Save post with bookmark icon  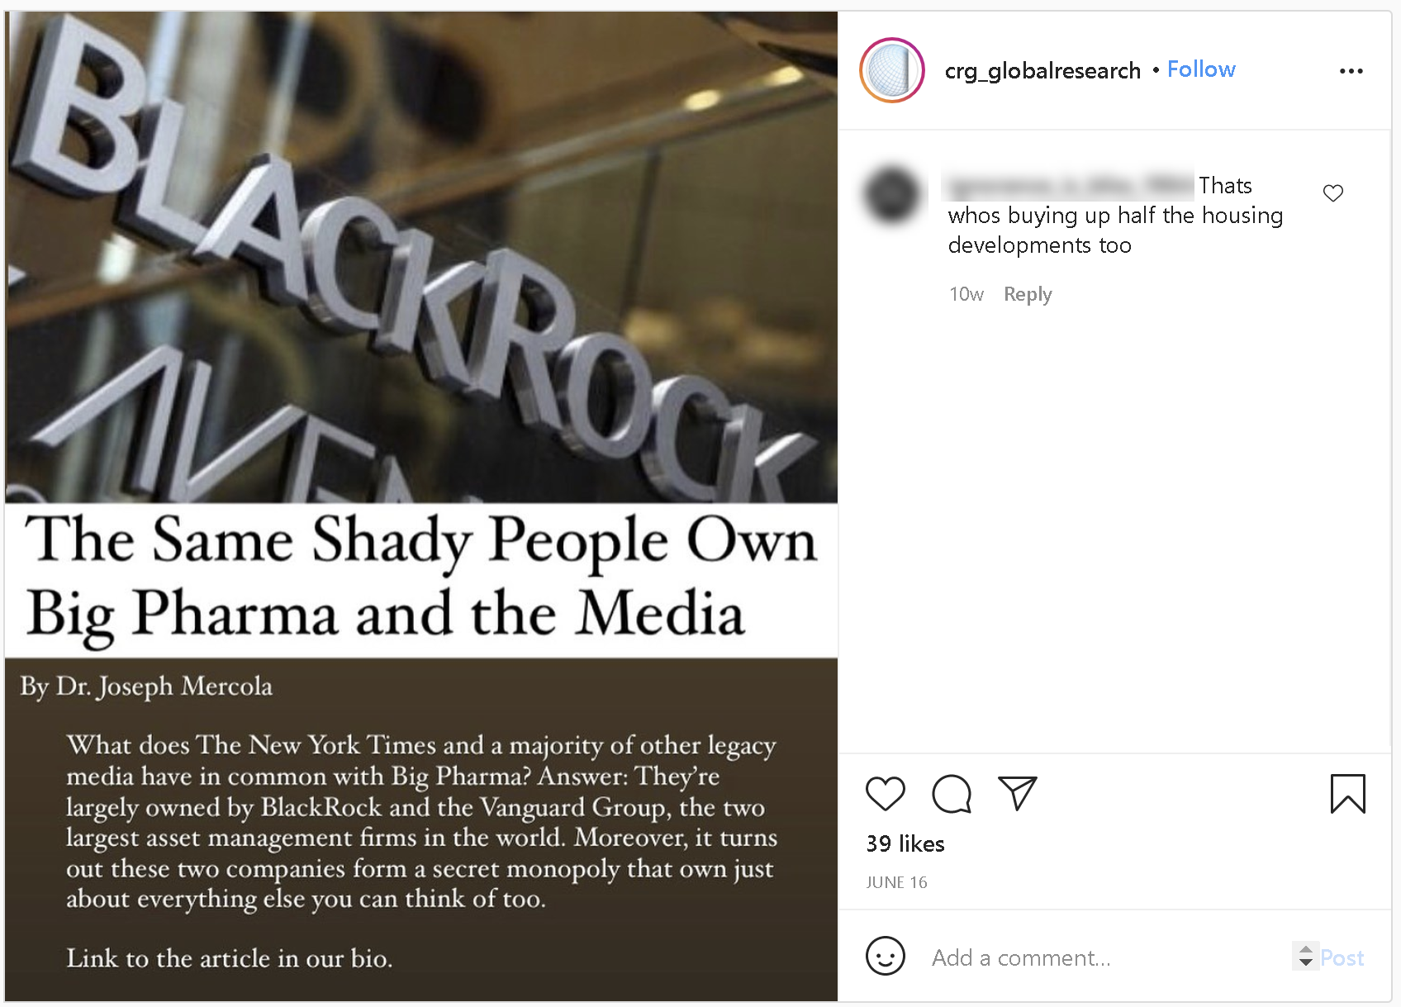click(x=1348, y=794)
